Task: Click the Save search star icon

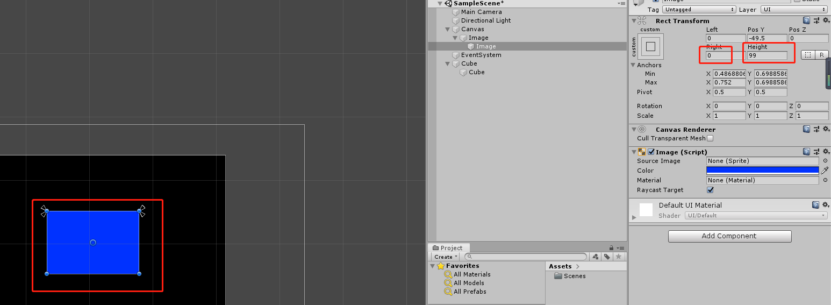Action: coord(619,257)
